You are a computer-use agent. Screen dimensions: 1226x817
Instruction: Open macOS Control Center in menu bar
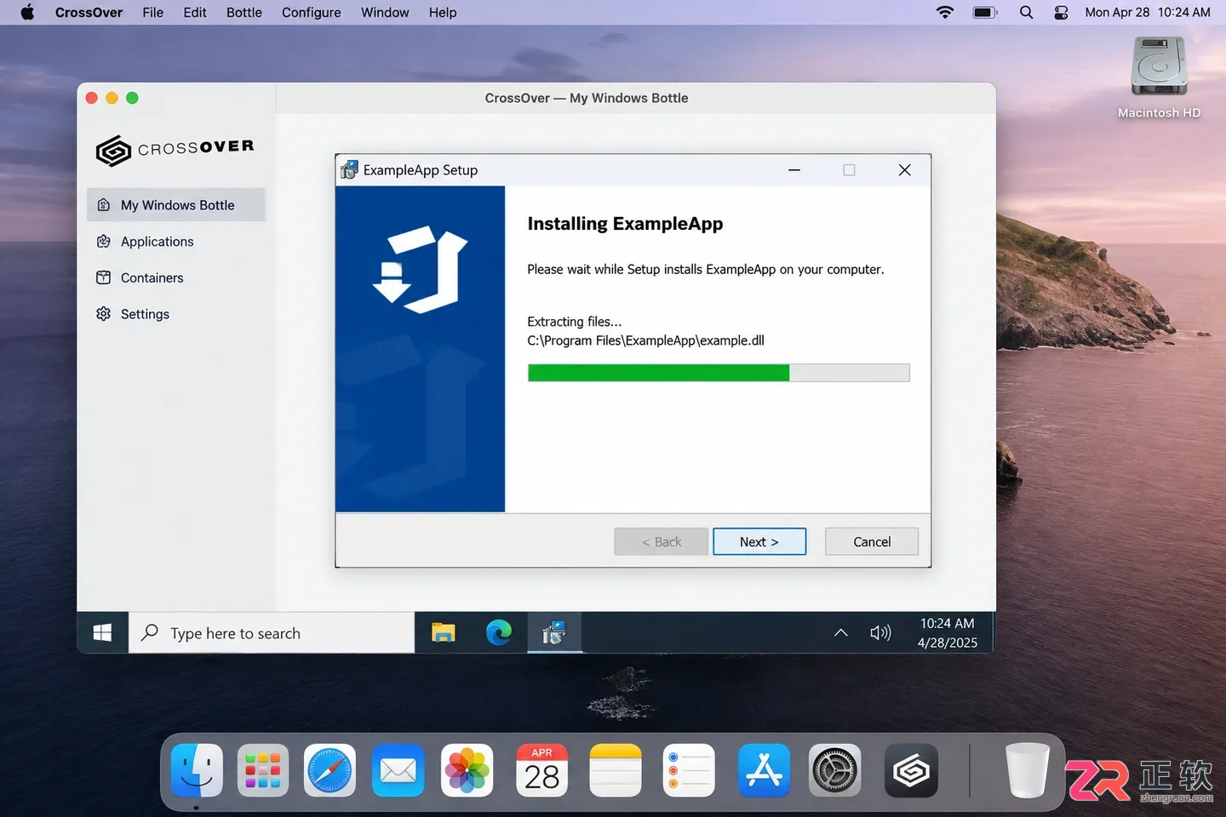pos(1061,13)
